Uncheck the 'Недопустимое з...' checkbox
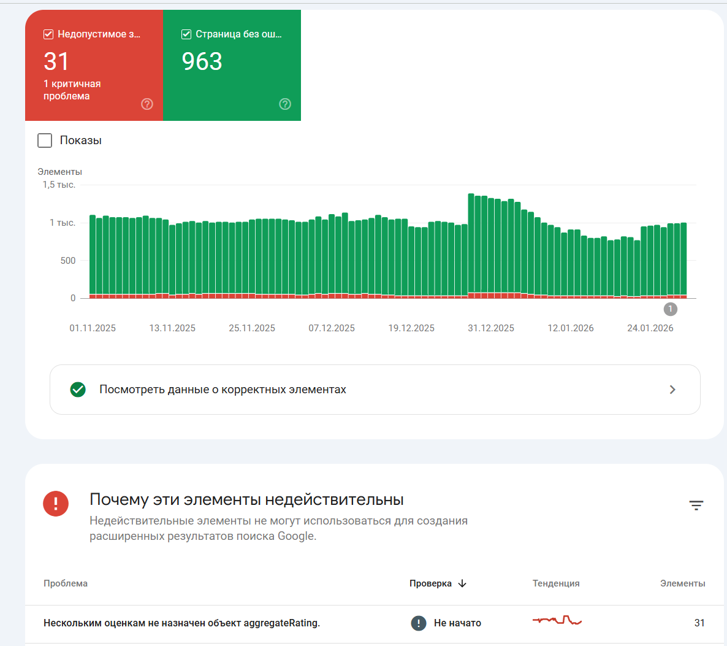 (x=48, y=34)
